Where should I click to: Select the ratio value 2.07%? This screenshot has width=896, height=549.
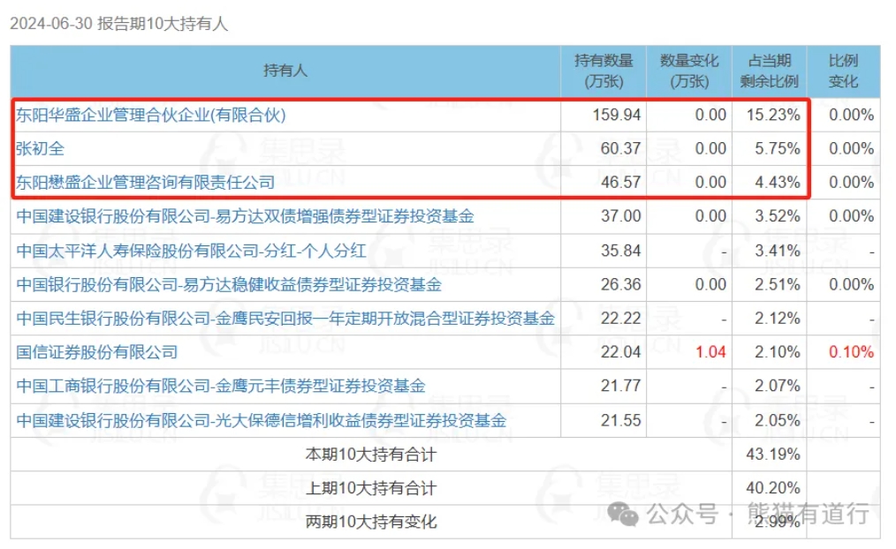click(x=777, y=386)
